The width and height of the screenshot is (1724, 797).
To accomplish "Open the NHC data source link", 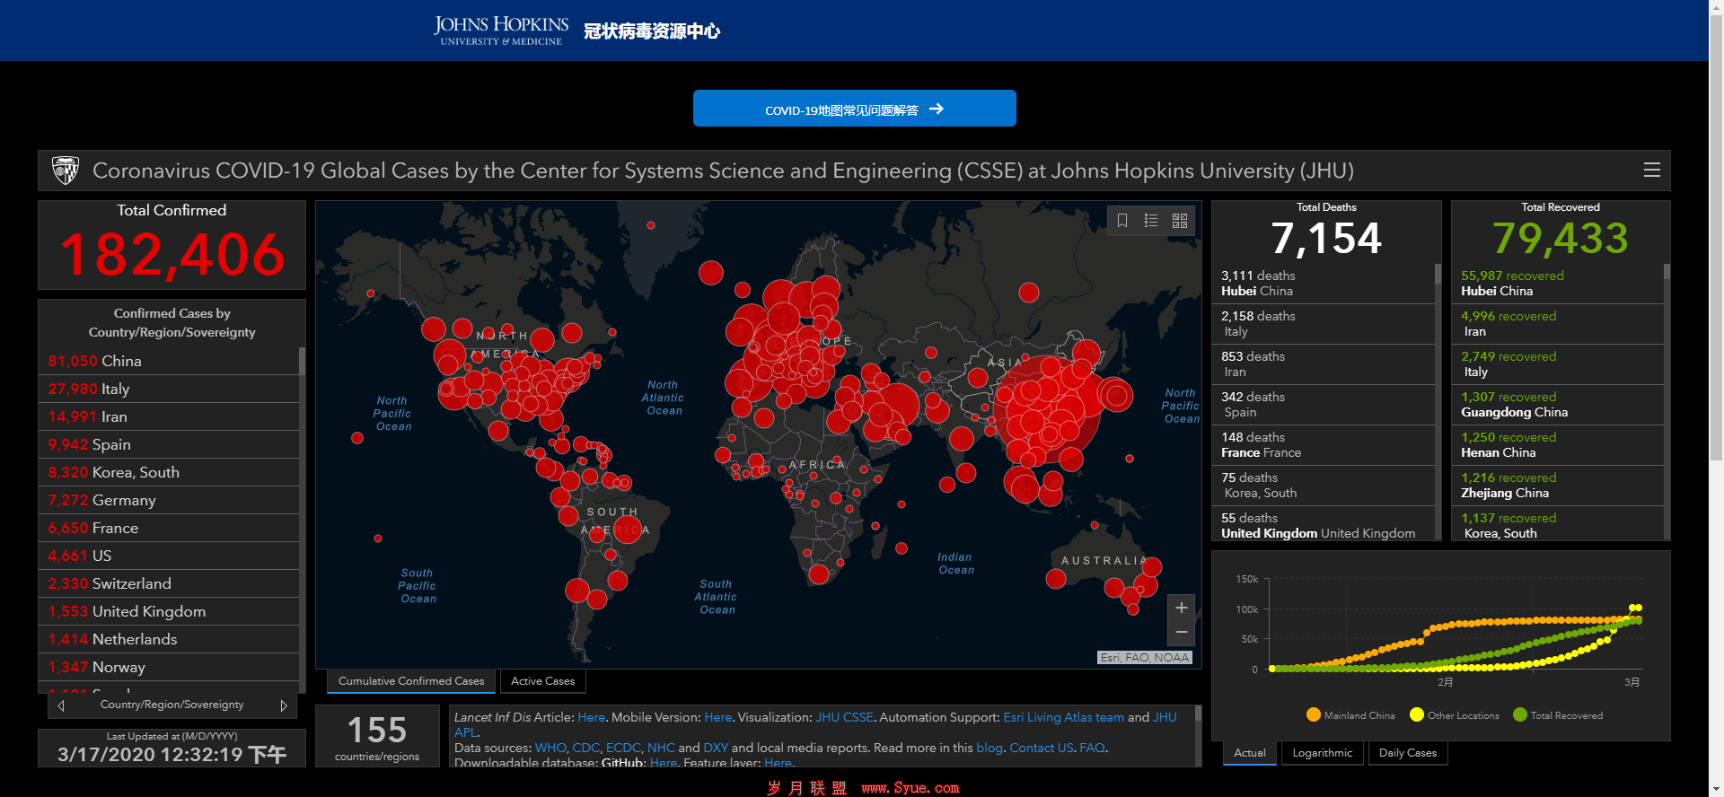I will (661, 748).
